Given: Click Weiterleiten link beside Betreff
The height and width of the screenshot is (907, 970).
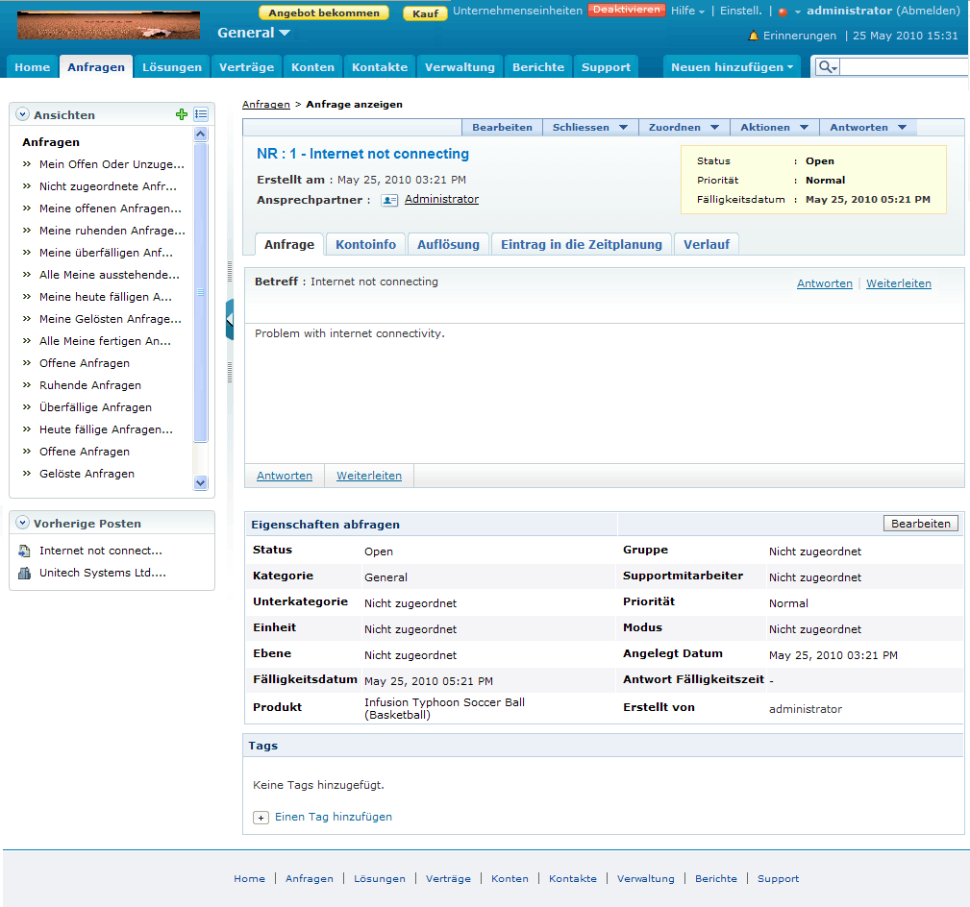Looking at the screenshot, I should 899,283.
